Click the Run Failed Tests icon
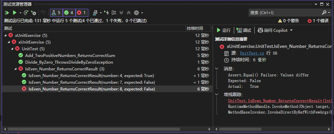The image size is (334, 134). click(x=33, y=13)
